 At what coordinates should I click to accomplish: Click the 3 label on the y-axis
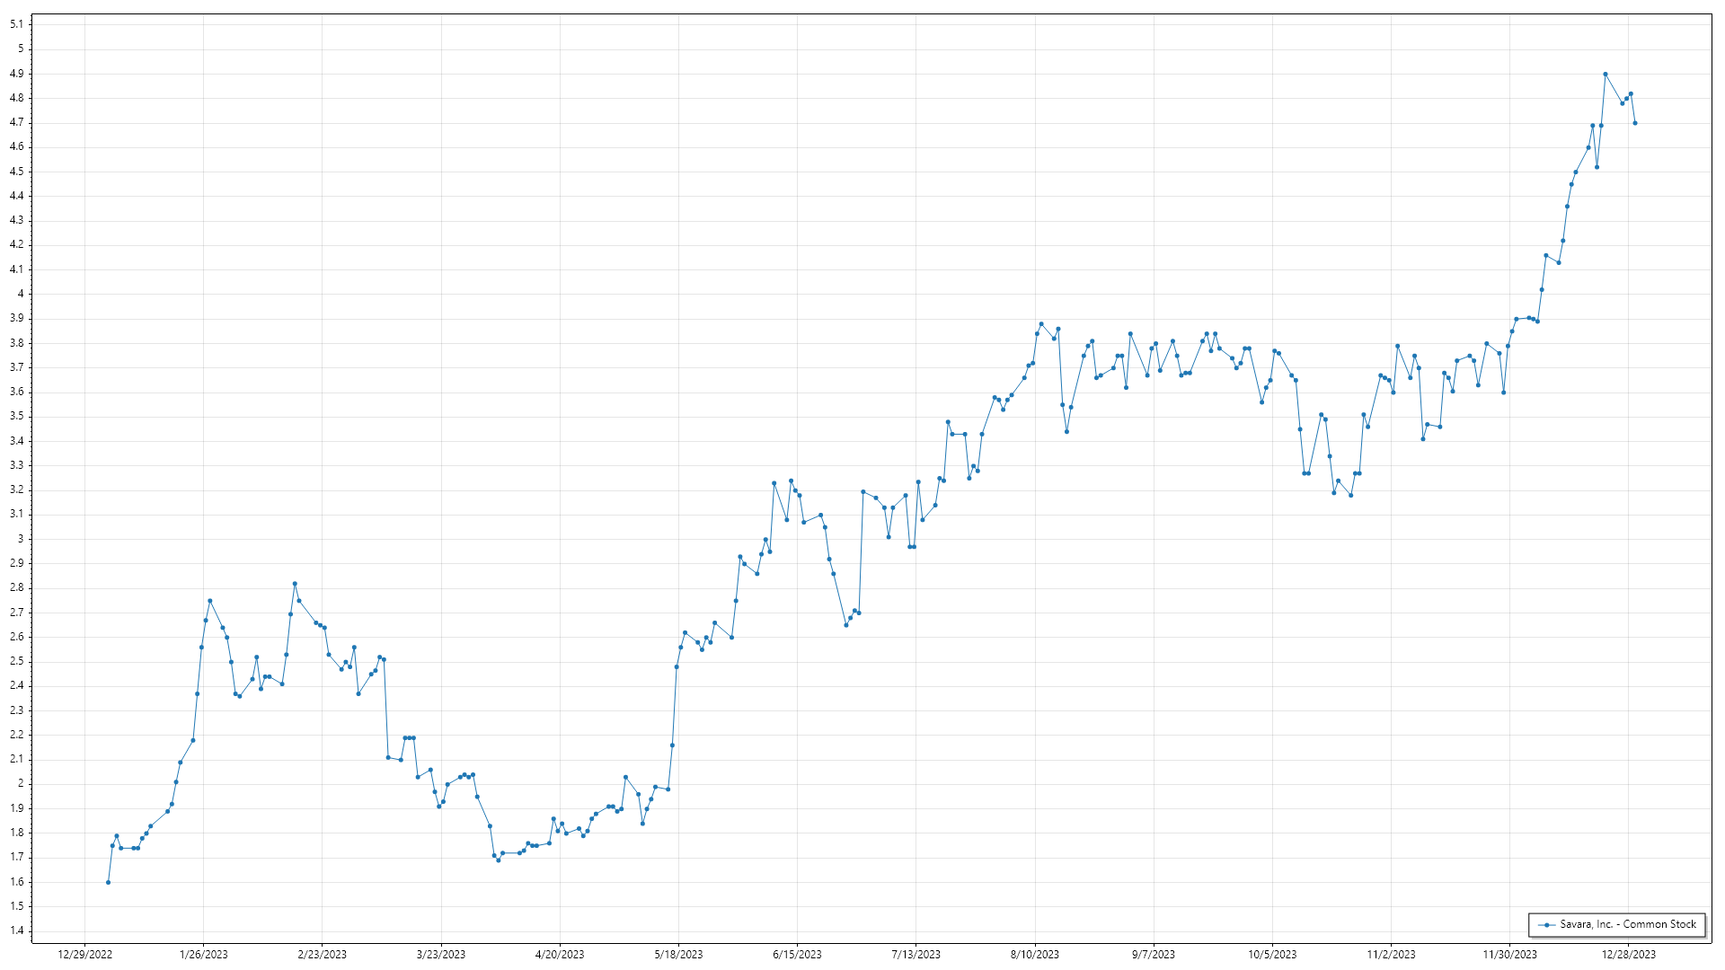click(21, 539)
